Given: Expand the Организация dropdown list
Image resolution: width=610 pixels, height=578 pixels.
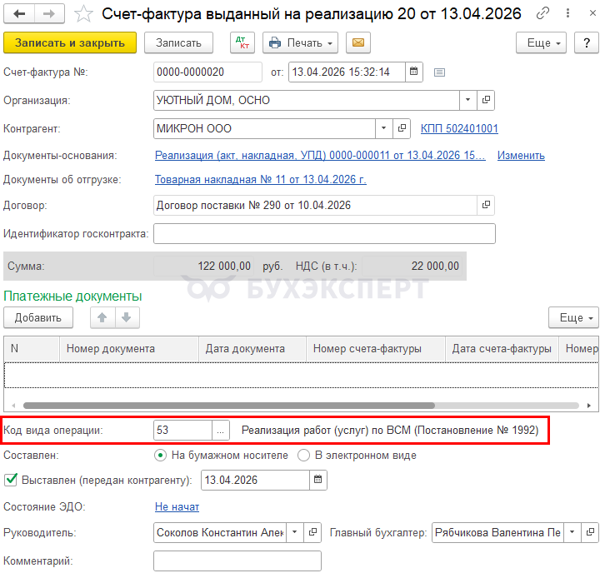Looking at the screenshot, I should pyautogui.click(x=468, y=100).
